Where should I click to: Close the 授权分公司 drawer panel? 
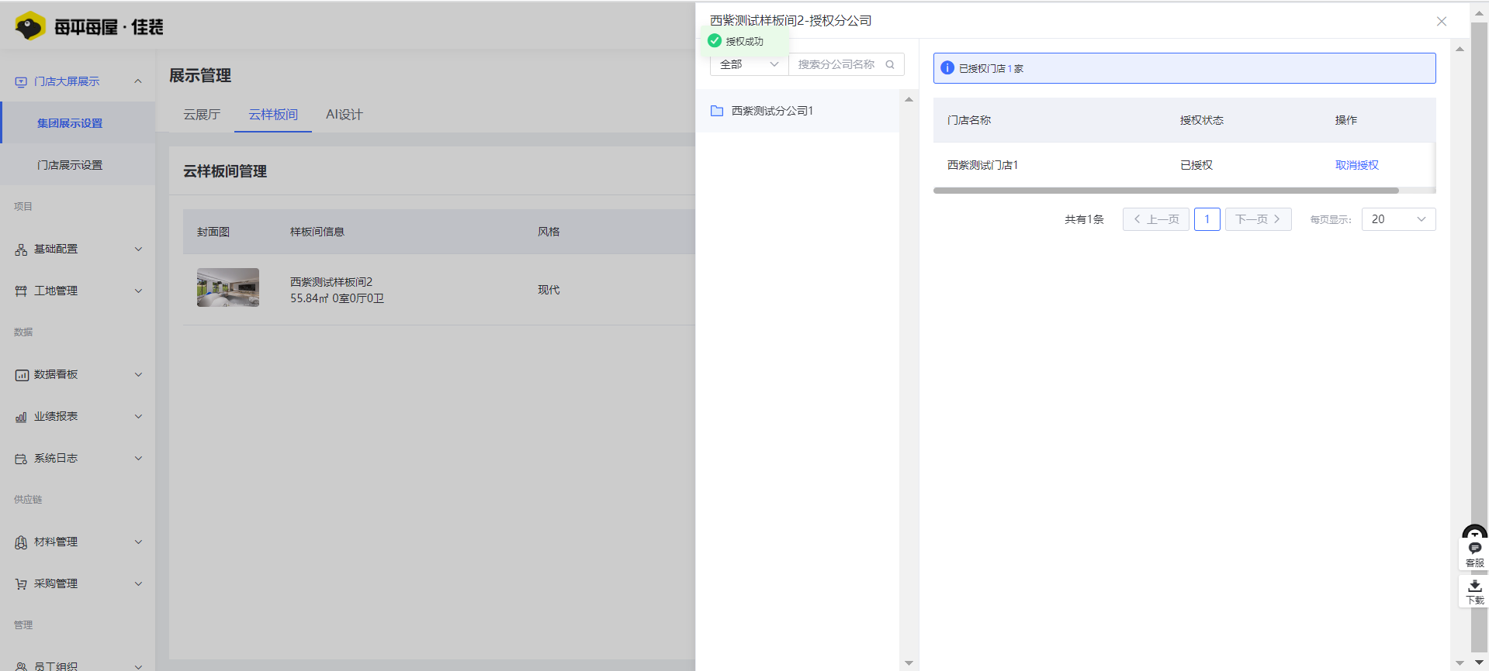coord(1442,21)
